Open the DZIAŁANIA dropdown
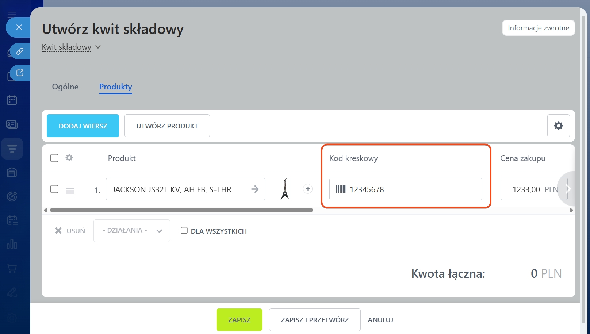The height and width of the screenshot is (334, 590). click(132, 230)
